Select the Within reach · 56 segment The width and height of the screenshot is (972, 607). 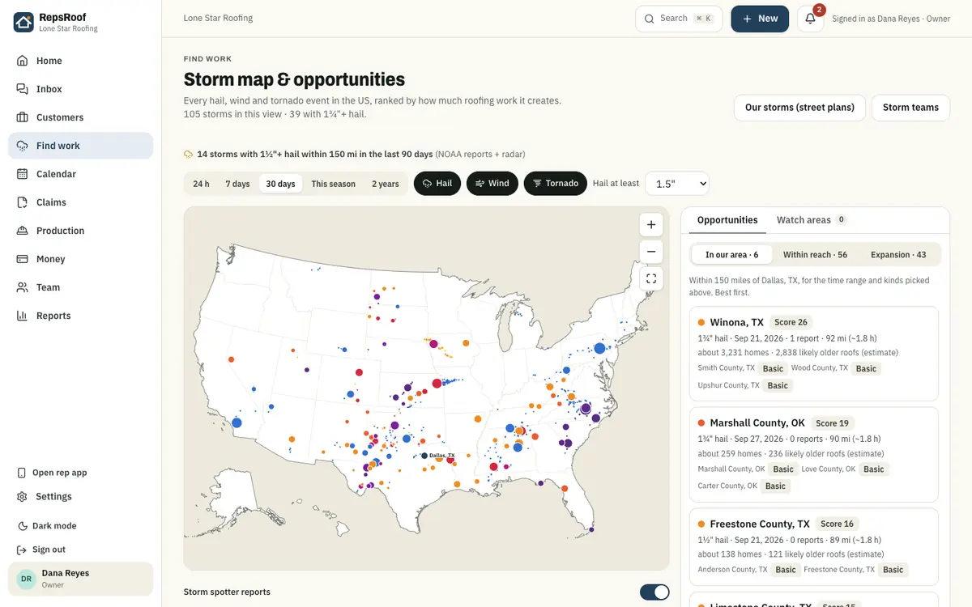[815, 255]
